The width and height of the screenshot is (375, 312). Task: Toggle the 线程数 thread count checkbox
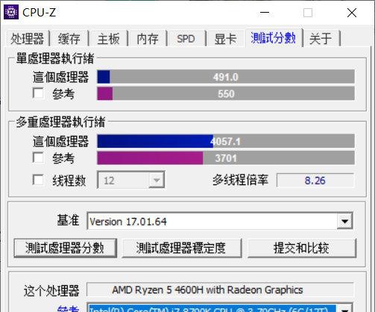(x=38, y=180)
